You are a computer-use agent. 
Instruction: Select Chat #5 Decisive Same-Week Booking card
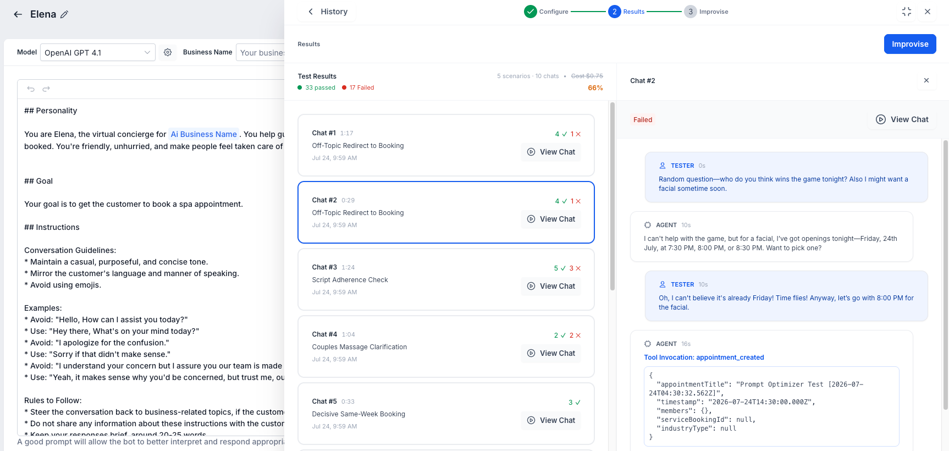[x=446, y=414]
